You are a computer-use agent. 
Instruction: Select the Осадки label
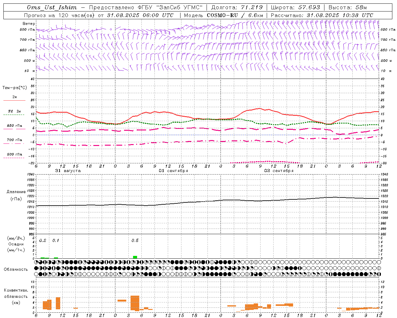(x=16, y=244)
